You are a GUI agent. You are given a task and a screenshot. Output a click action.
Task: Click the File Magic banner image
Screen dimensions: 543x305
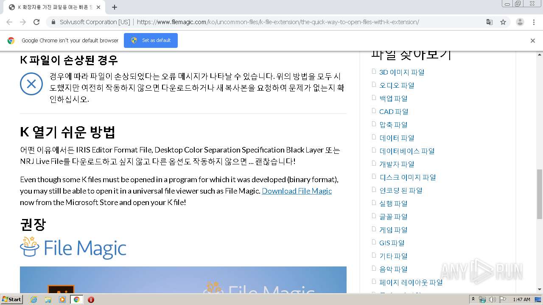point(183,280)
